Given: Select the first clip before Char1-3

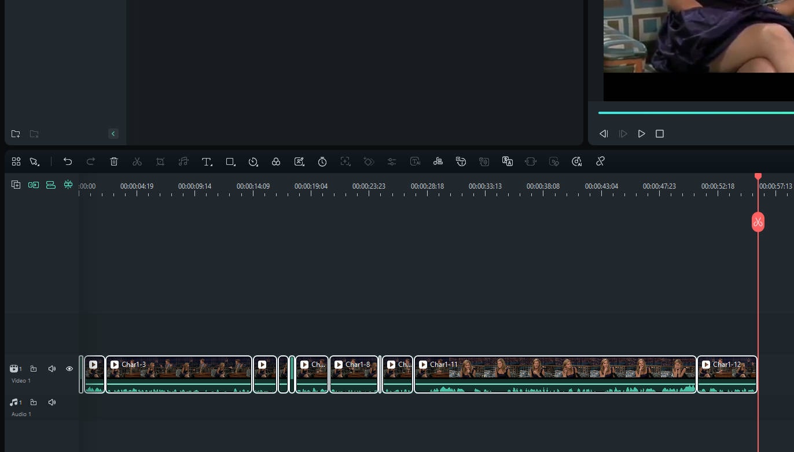Looking at the screenshot, I should pyautogui.click(x=95, y=374).
